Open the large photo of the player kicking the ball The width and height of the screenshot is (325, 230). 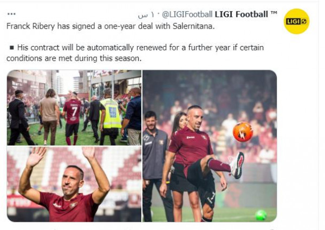pos(210,146)
